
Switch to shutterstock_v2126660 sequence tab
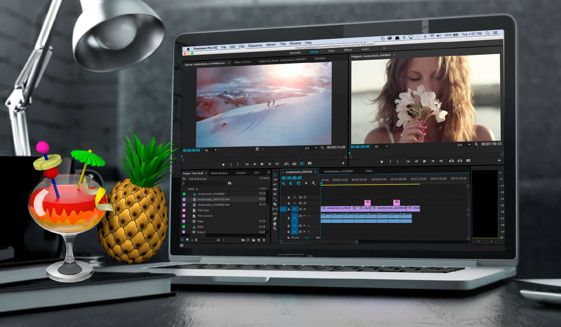click(x=338, y=171)
